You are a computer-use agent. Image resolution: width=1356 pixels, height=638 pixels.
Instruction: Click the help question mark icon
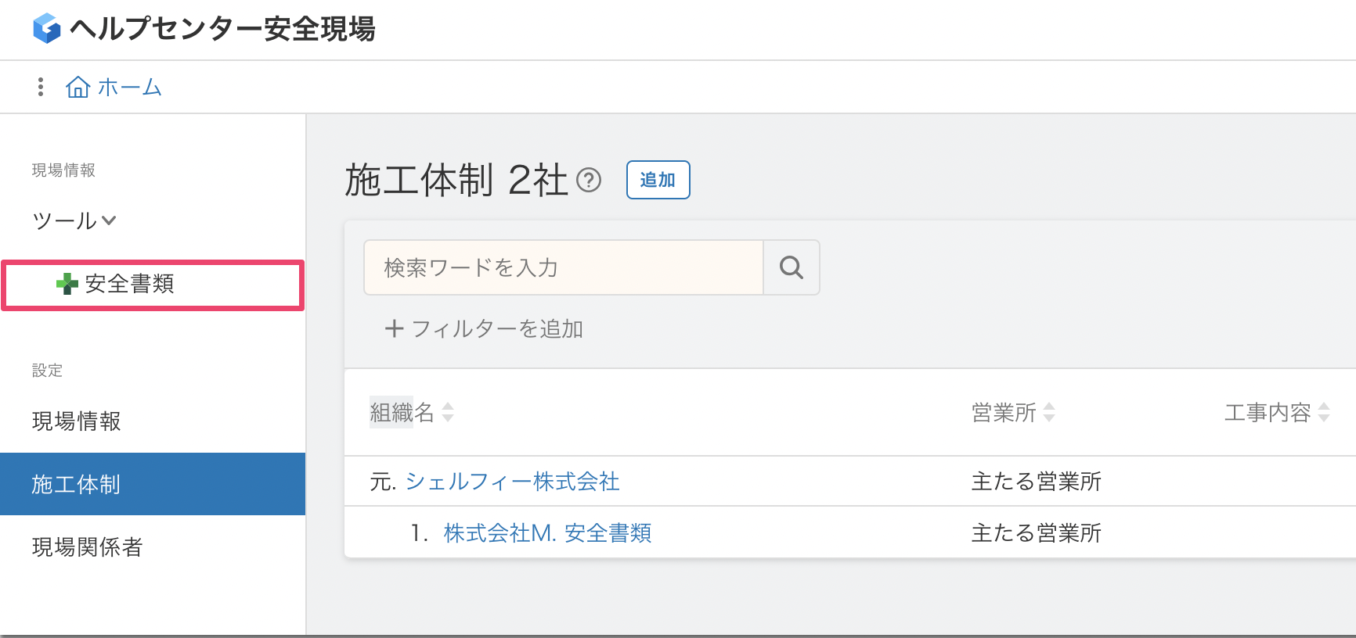pos(589,181)
